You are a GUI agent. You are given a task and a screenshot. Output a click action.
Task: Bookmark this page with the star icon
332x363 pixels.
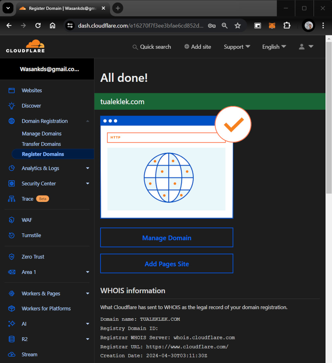click(x=238, y=26)
